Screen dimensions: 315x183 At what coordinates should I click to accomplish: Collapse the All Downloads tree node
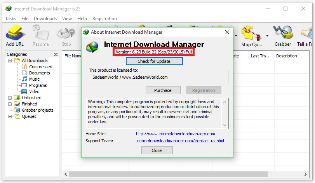[10, 60]
